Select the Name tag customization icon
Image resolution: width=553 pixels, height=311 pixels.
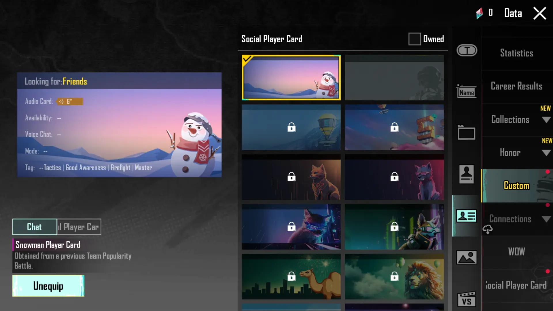(467, 92)
